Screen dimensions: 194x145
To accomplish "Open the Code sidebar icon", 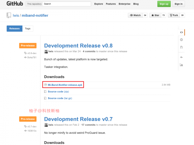I will (x=181, y=32).
